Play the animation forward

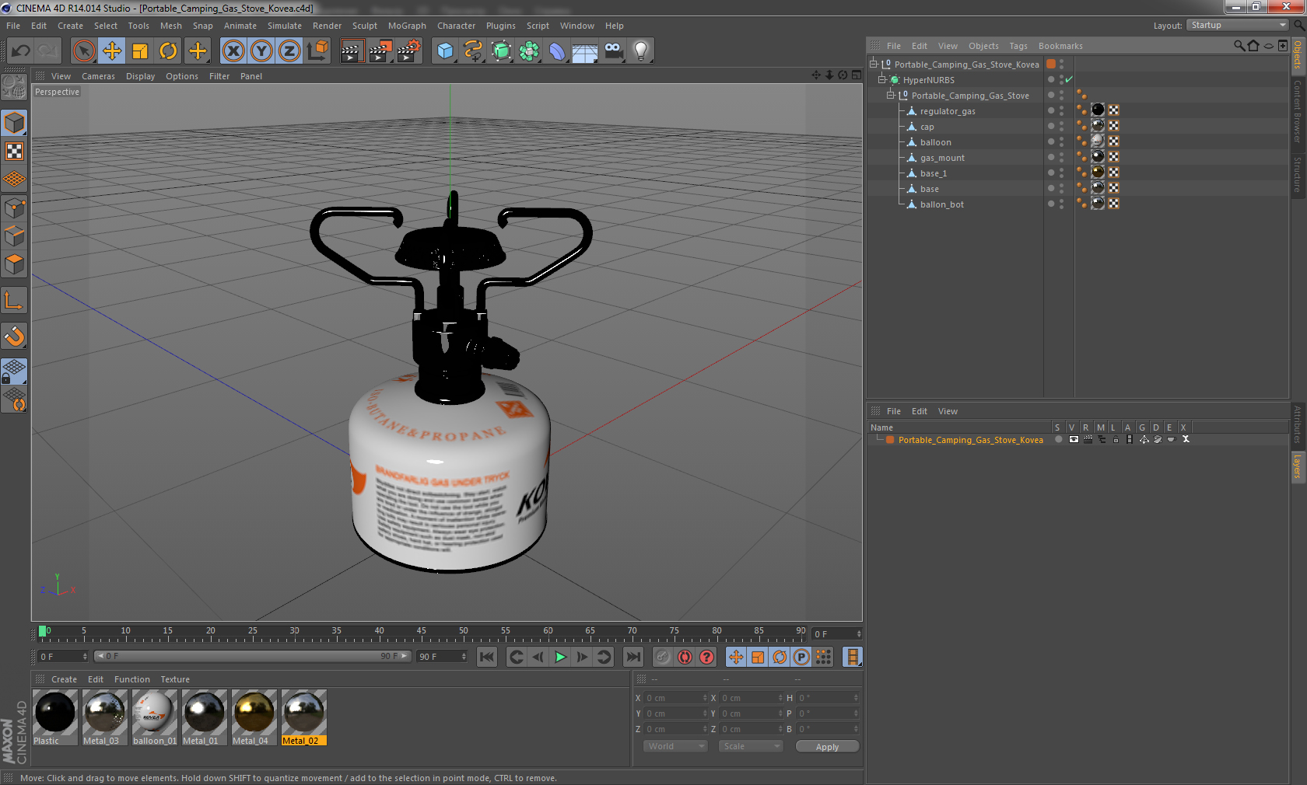pyautogui.click(x=560, y=657)
